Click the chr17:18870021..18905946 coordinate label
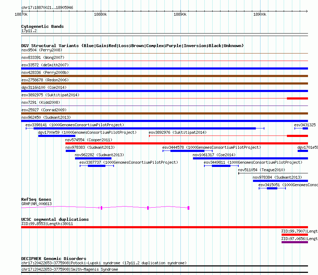 (47, 8)
